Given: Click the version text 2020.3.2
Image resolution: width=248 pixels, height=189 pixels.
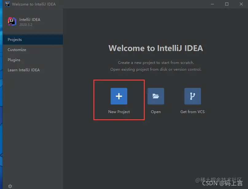Looking at the screenshot, I should pos(26,25).
